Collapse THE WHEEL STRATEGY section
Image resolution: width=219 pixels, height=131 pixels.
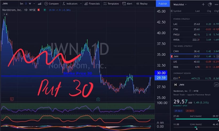(183, 46)
